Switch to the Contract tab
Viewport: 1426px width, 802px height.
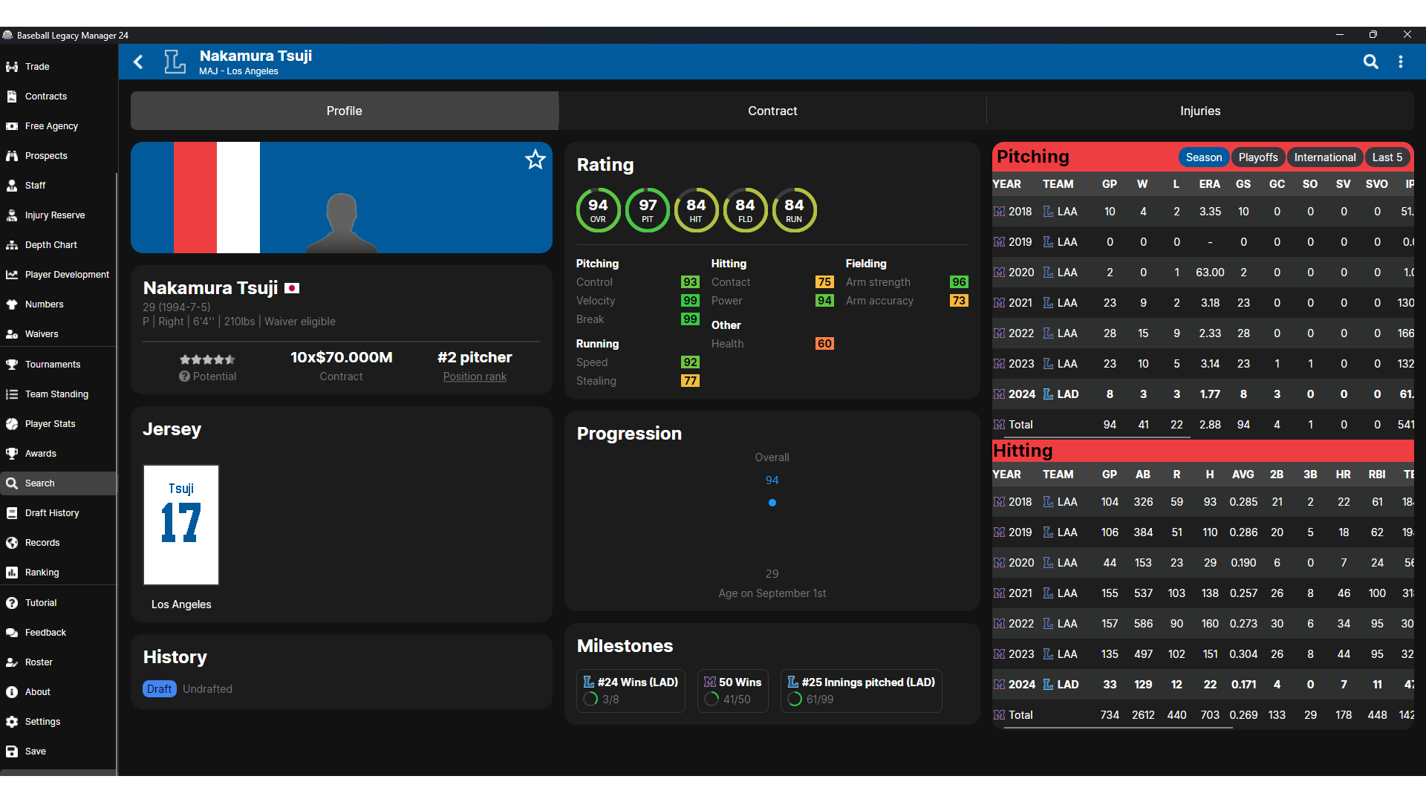click(772, 111)
